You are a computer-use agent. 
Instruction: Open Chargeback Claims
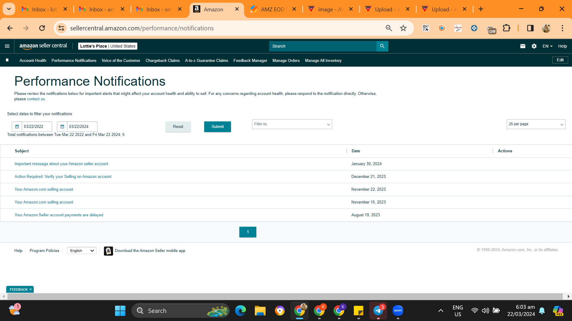(162, 61)
